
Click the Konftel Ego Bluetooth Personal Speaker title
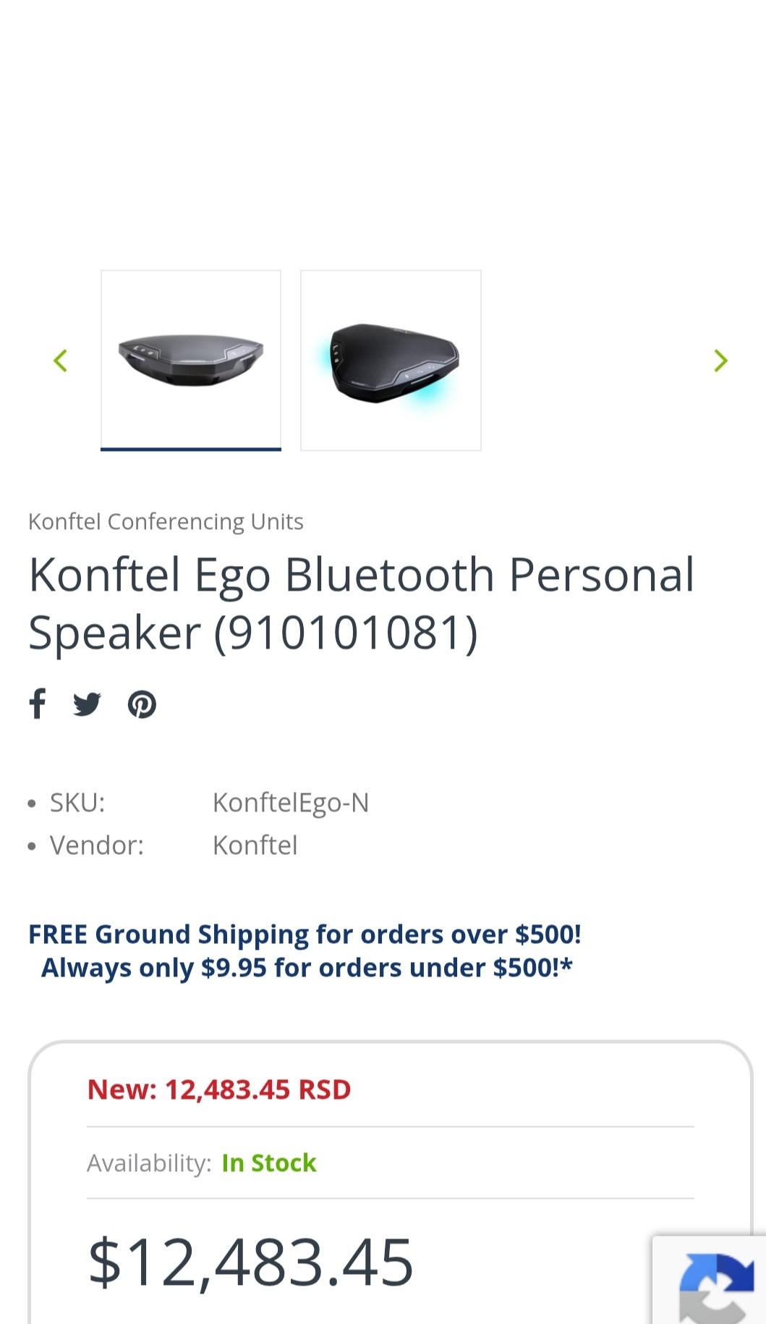click(362, 604)
